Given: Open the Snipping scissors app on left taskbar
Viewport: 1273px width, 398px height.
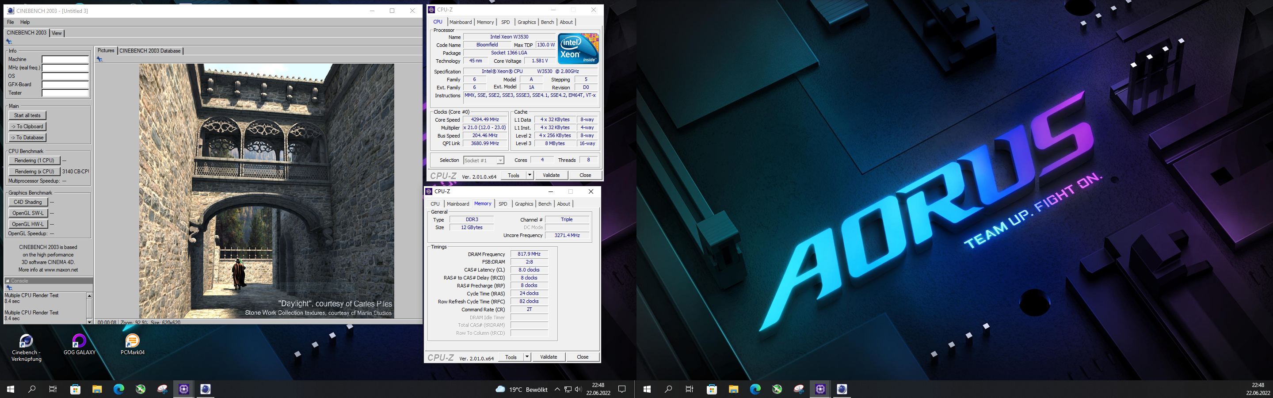Looking at the screenshot, I should pyautogui.click(x=162, y=389).
